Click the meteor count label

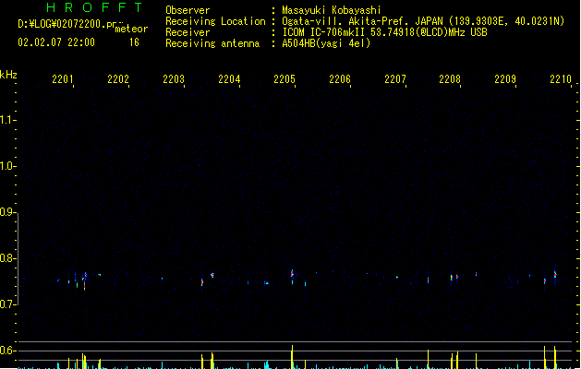[131, 29]
